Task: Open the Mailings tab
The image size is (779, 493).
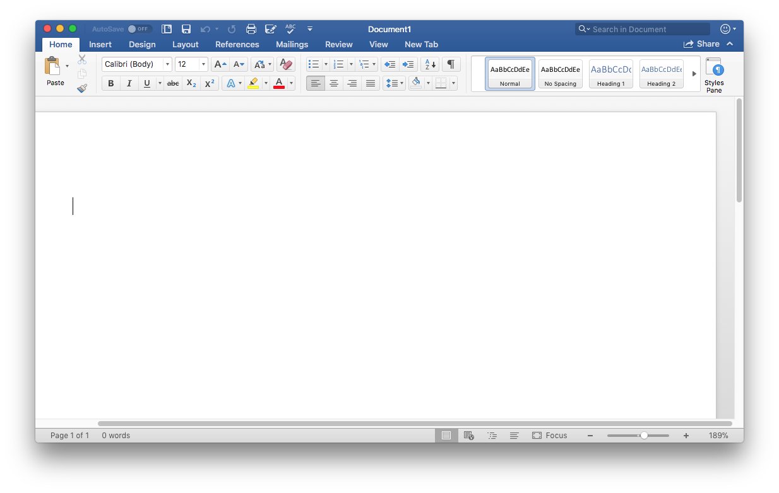Action: click(x=292, y=44)
